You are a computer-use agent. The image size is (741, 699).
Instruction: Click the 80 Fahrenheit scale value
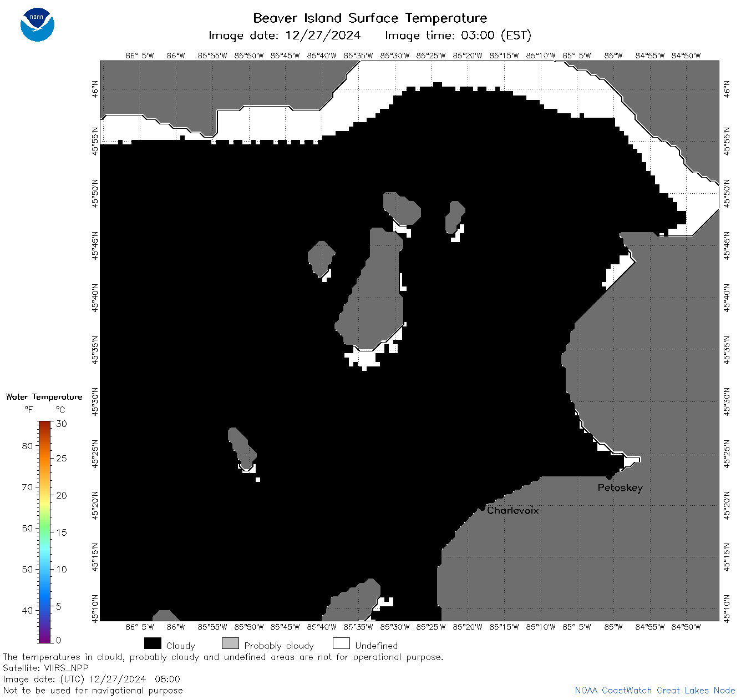click(x=27, y=446)
